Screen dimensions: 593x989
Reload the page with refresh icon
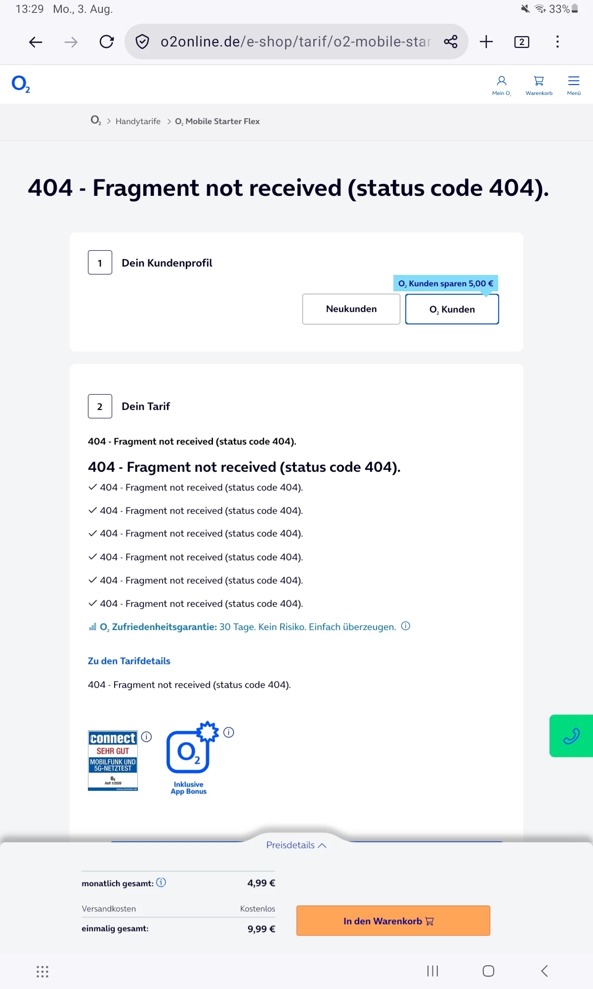[107, 42]
